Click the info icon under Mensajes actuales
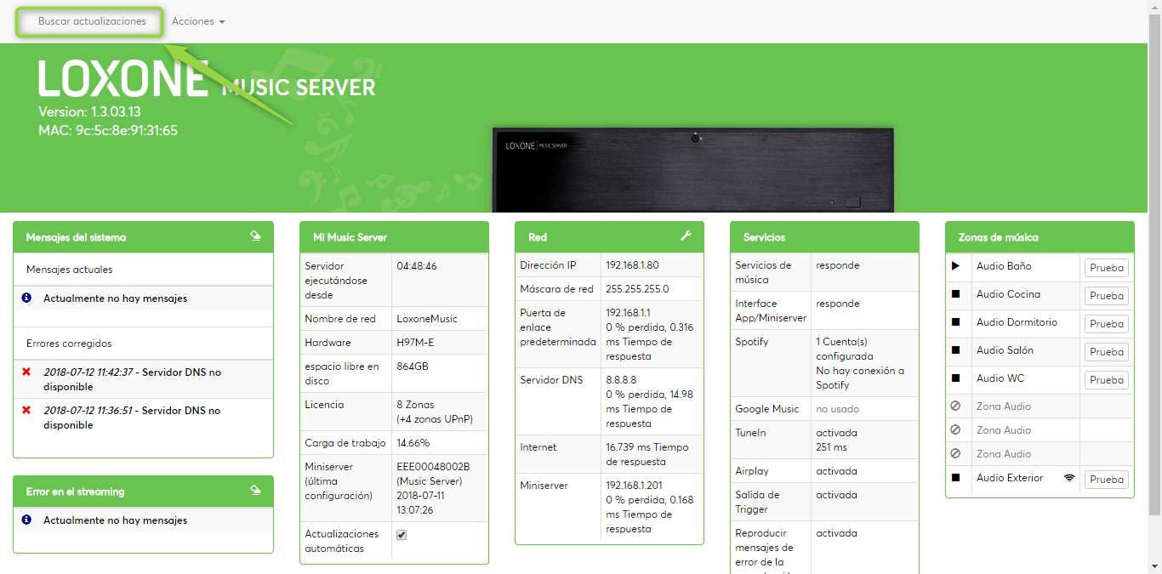1162x574 pixels. pyautogui.click(x=26, y=298)
